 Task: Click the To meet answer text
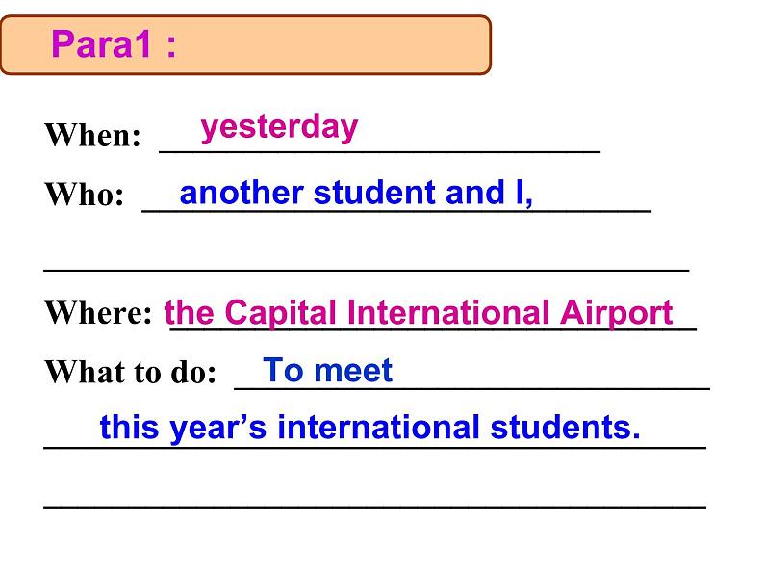[x=327, y=370]
